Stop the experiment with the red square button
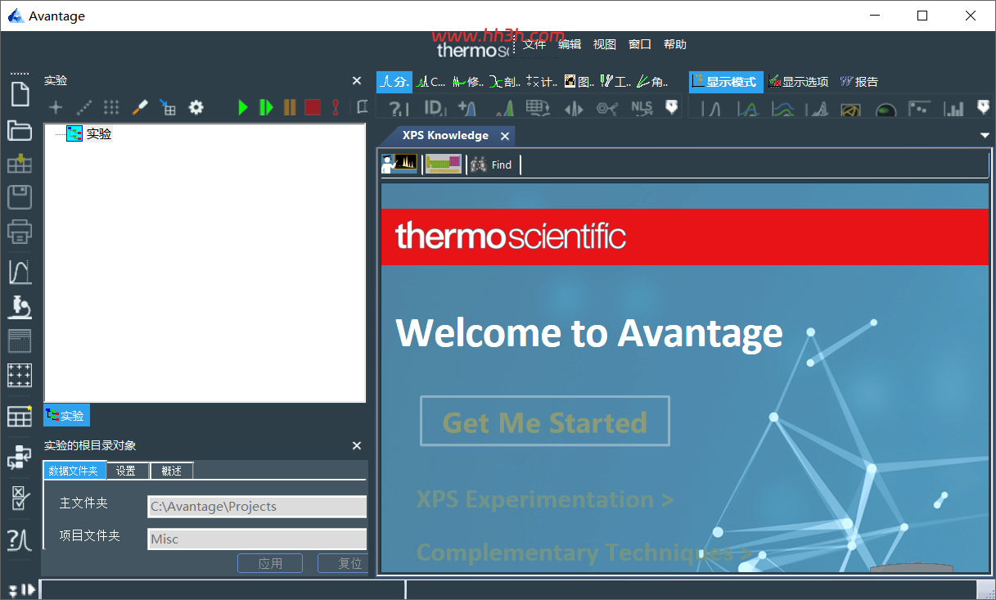This screenshot has width=996, height=600. pos(313,107)
